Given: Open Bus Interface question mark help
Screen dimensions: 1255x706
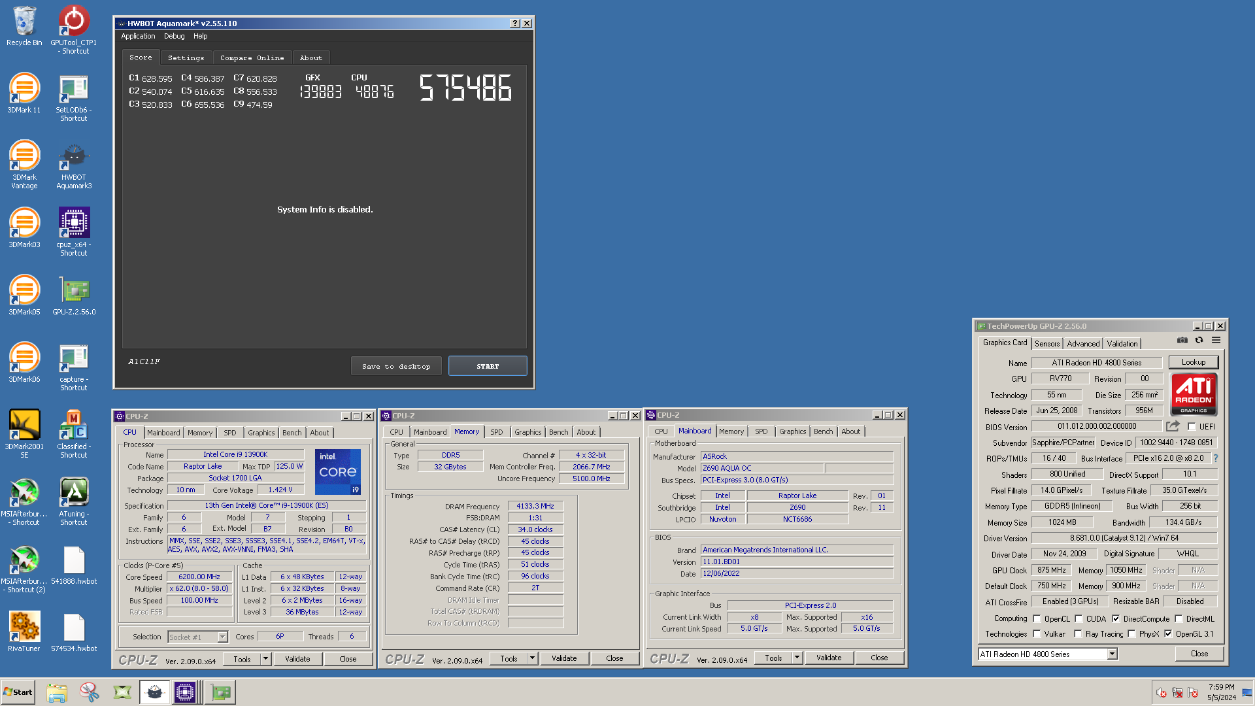Looking at the screenshot, I should pos(1216,458).
